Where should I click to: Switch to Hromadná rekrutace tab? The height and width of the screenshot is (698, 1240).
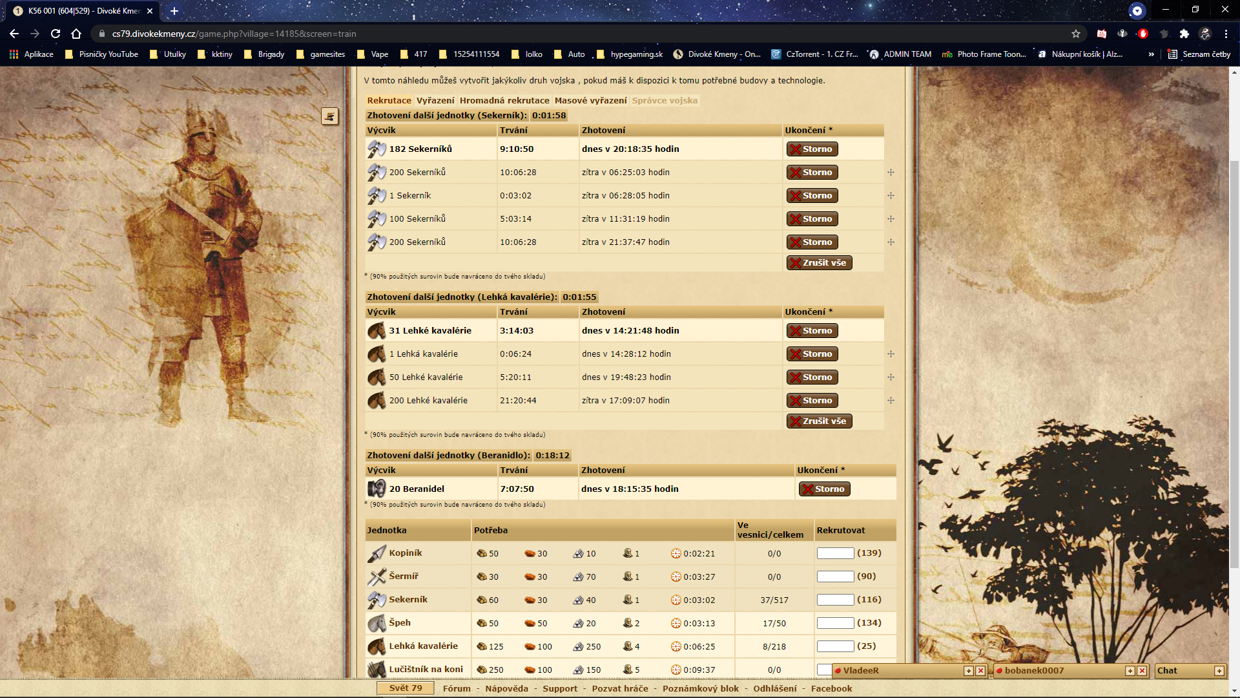504,101
